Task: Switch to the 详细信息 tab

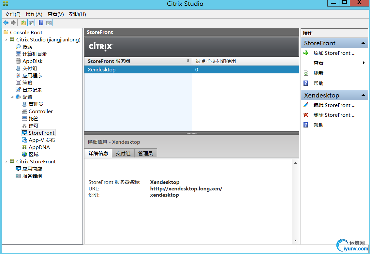Action: [98, 154]
